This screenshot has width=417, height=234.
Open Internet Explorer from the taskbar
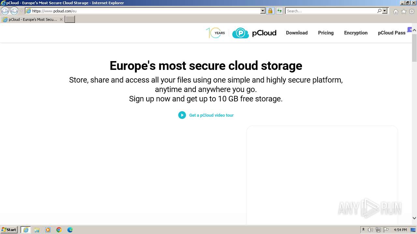(x=25, y=230)
